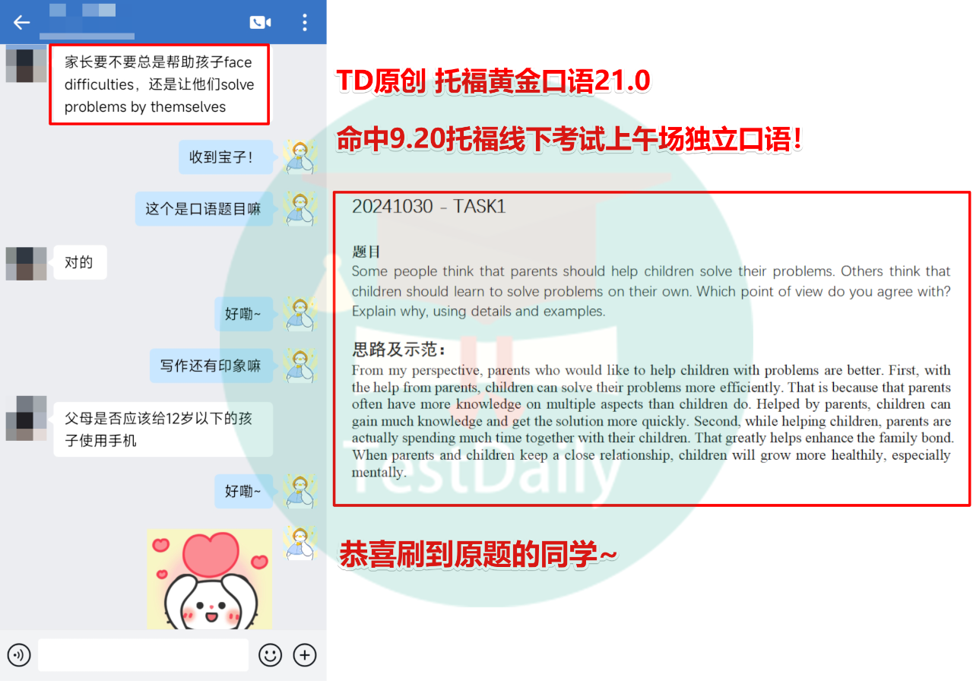Focus the message text input box

click(143, 654)
